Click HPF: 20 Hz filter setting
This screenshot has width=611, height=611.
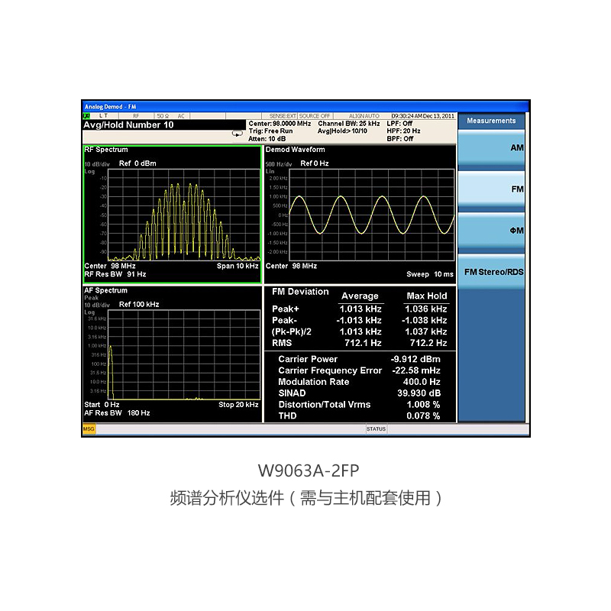click(x=403, y=131)
